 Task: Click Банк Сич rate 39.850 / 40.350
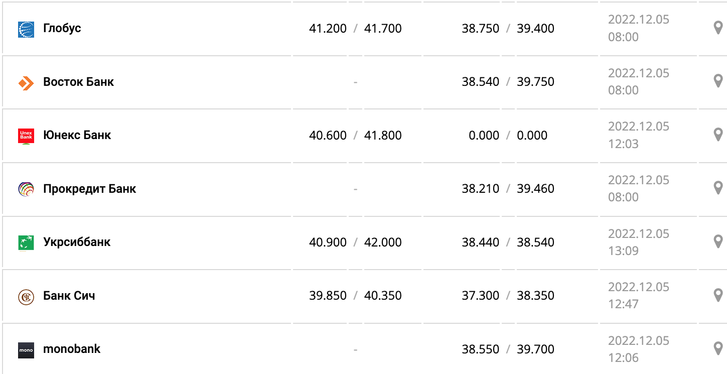[x=355, y=296]
